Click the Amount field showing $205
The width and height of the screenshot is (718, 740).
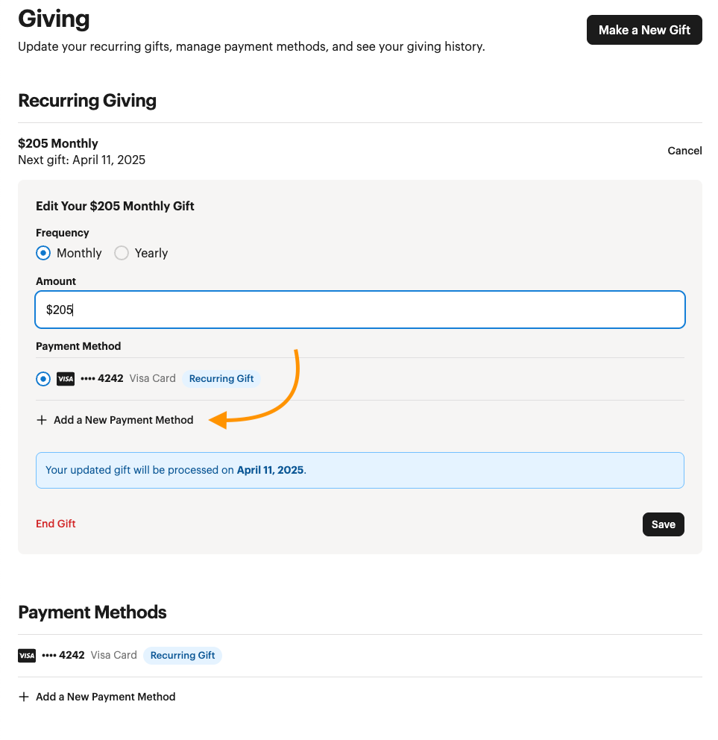click(360, 310)
